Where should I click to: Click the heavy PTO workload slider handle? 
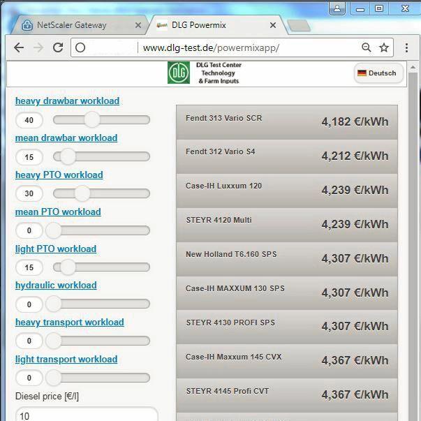point(82,193)
